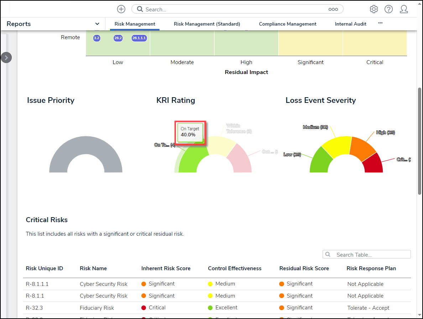The width and height of the screenshot is (423, 319).
Task: Open the settings gear icon
Action: [374, 9]
